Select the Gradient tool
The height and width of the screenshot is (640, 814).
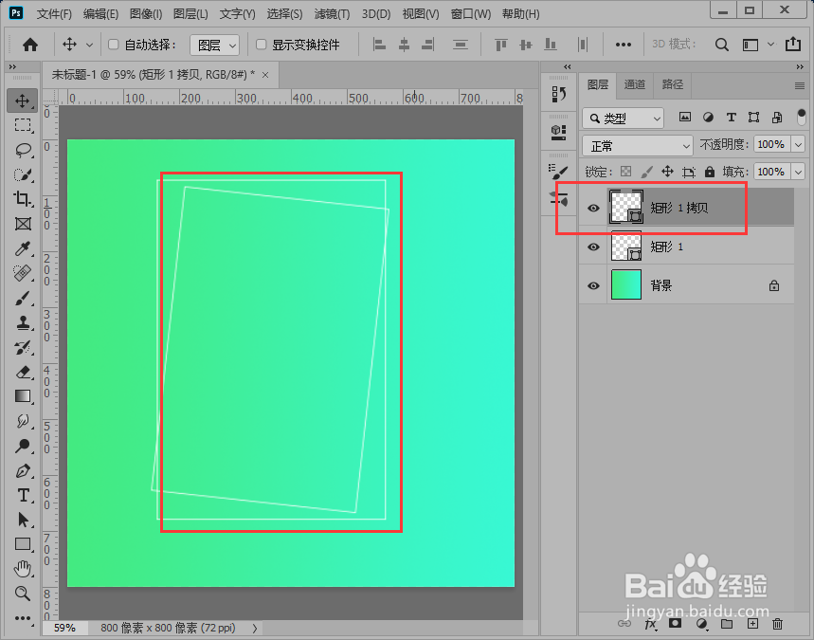coord(23,396)
